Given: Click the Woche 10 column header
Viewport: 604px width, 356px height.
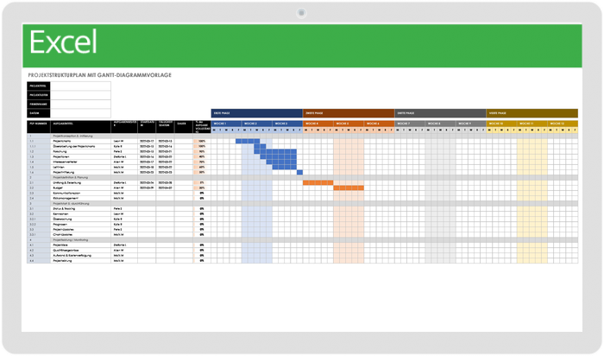Looking at the screenshot, I should (x=501, y=124).
